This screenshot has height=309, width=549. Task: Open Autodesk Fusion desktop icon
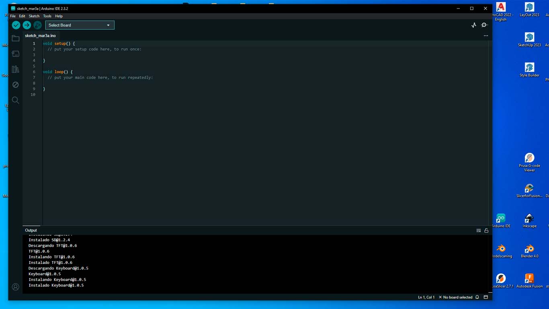pos(529,281)
